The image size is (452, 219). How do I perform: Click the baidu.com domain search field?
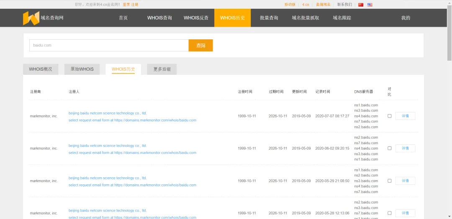coord(109,45)
